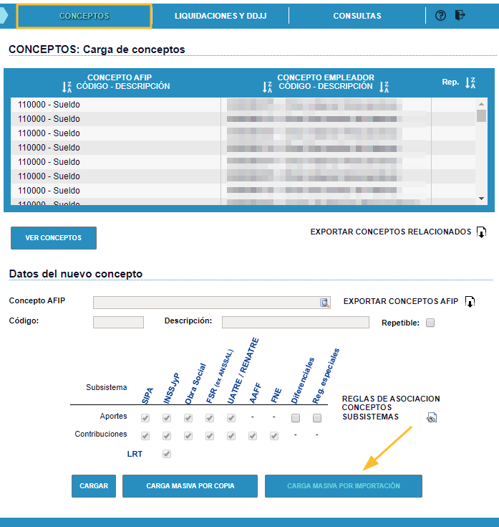Toggle Contribuciones FNE checkbox
The image size is (499, 527).
pos(274,436)
